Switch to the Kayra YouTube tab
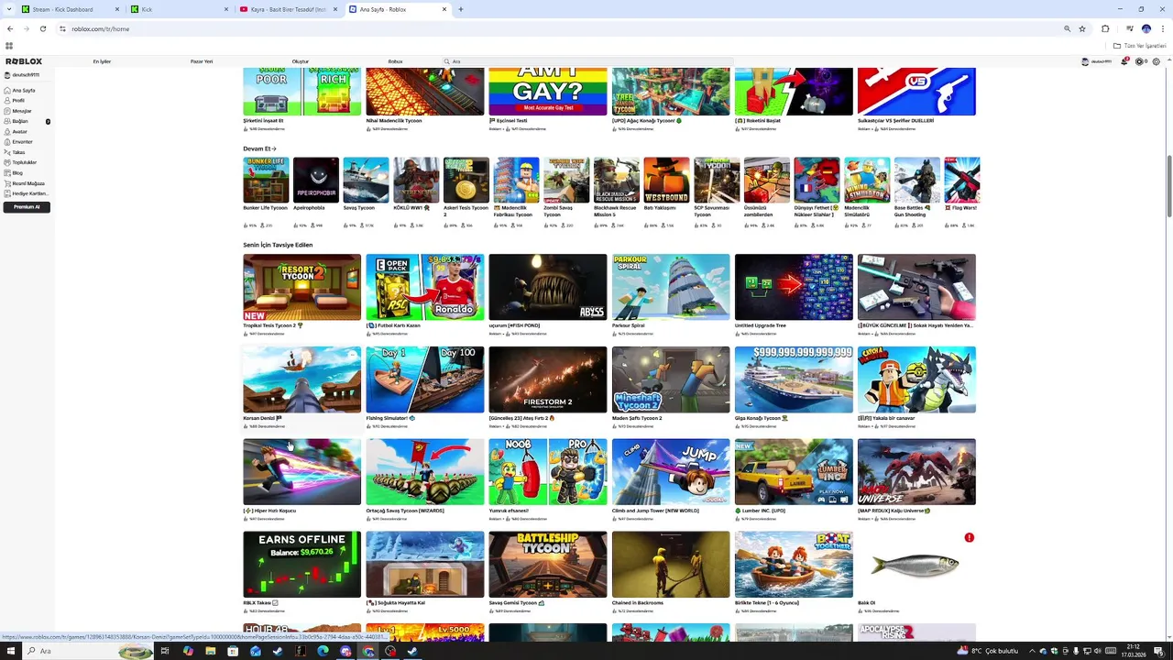This screenshot has height=660, width=1173. 289,9
